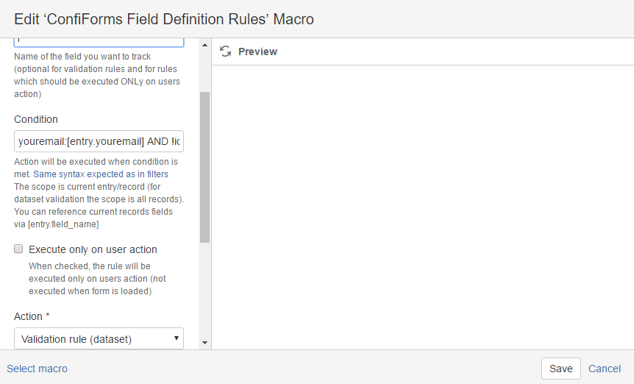Click the 'Action *' field label
634x384 pixels.
click(32, 316)
